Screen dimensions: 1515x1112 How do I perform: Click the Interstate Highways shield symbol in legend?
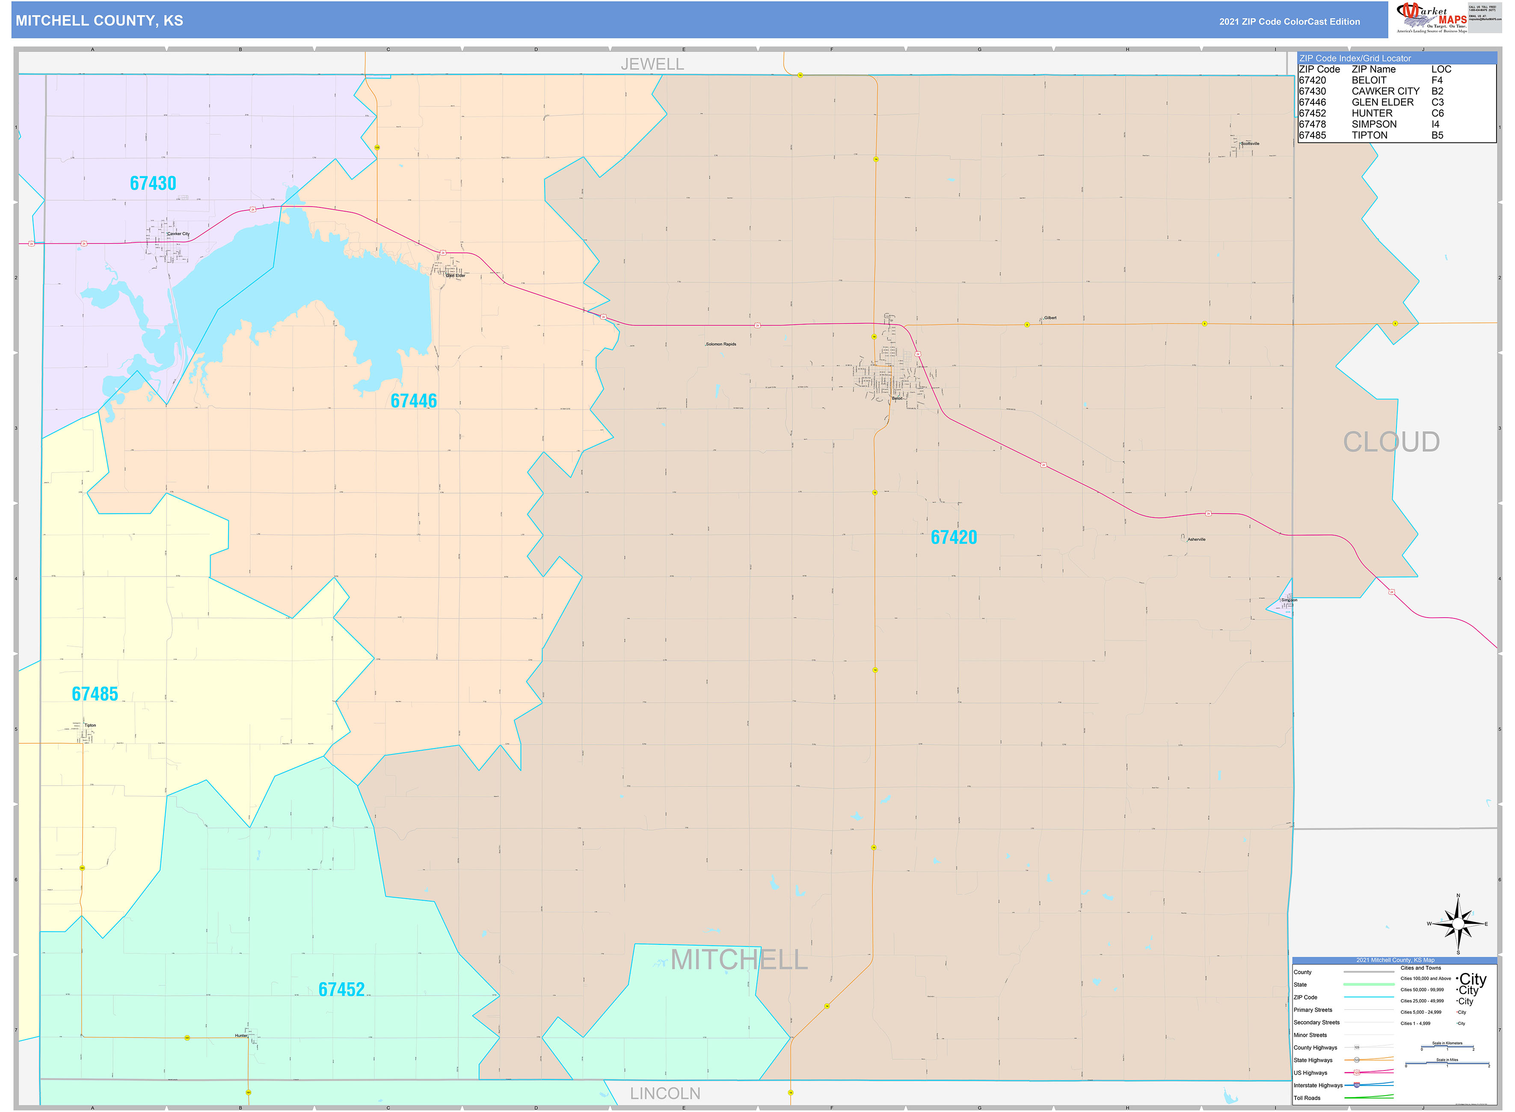tap(1358, 1085)
